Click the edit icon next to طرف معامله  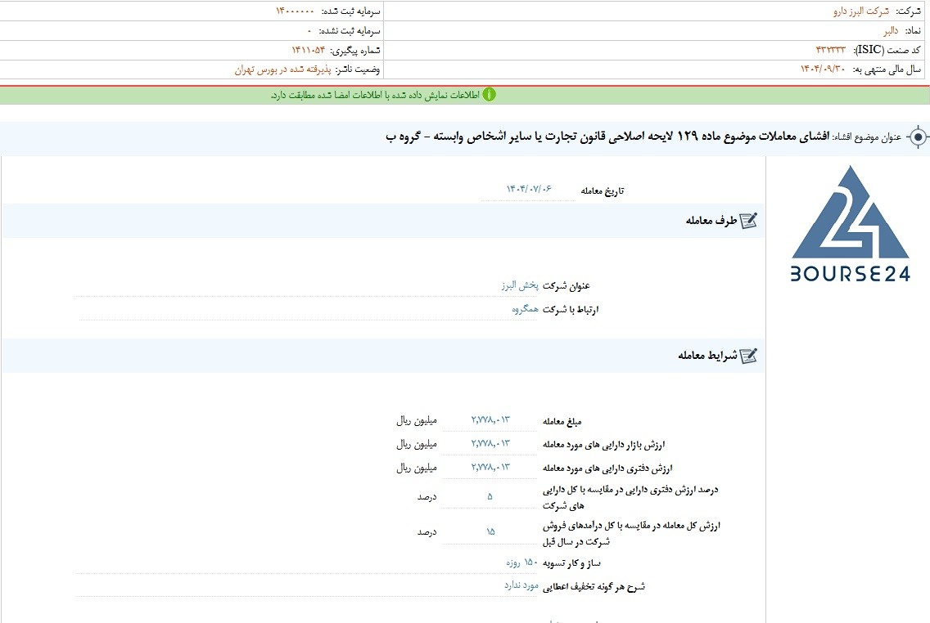click(x=748, y=220)
